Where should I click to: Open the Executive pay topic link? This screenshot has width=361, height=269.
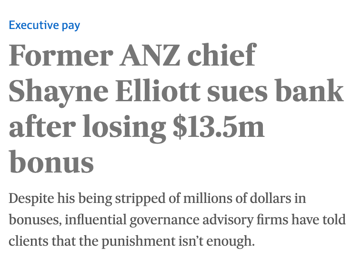point(44,25)
